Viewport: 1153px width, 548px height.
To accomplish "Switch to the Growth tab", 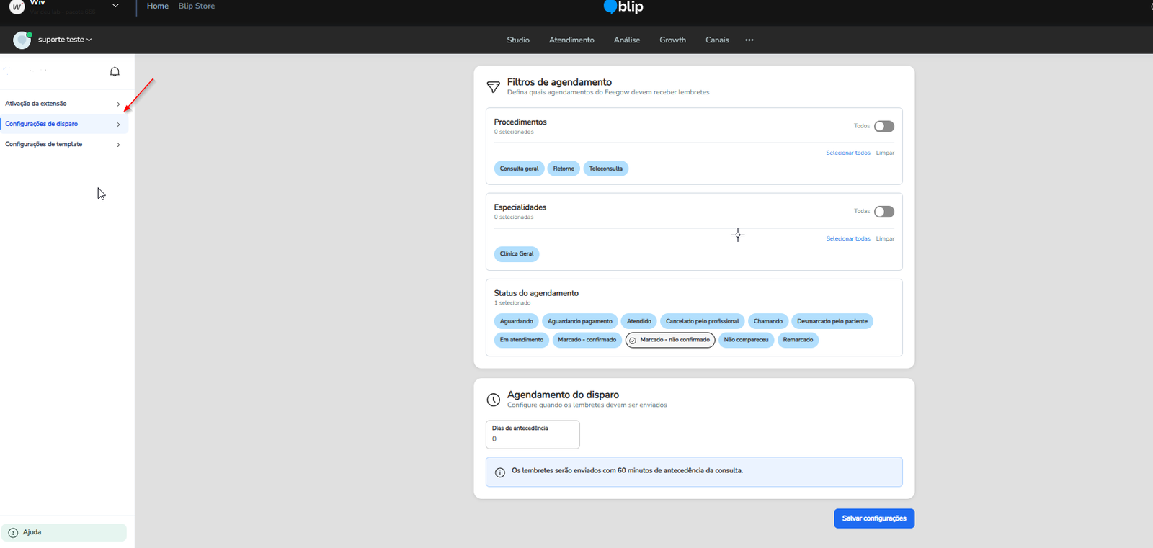I will 672,40.
